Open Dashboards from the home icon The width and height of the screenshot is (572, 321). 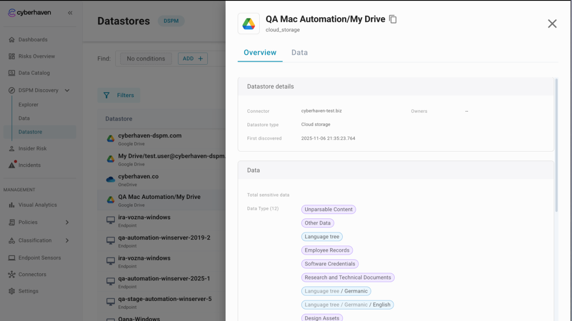[x=12, y=40]
